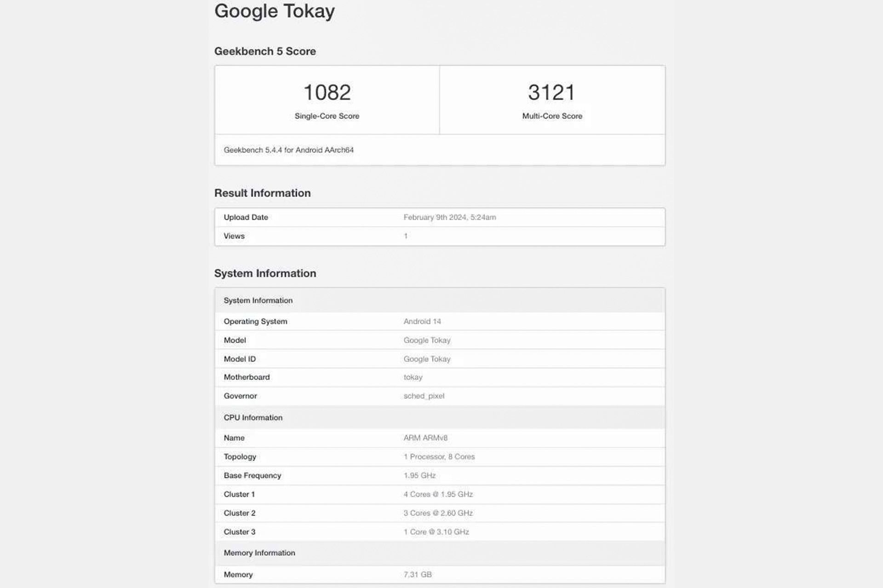Image resolution: width=883 pixels, height=588 pixels.
Task: Click the governor value sched_pixel
Action: [424, 396]
